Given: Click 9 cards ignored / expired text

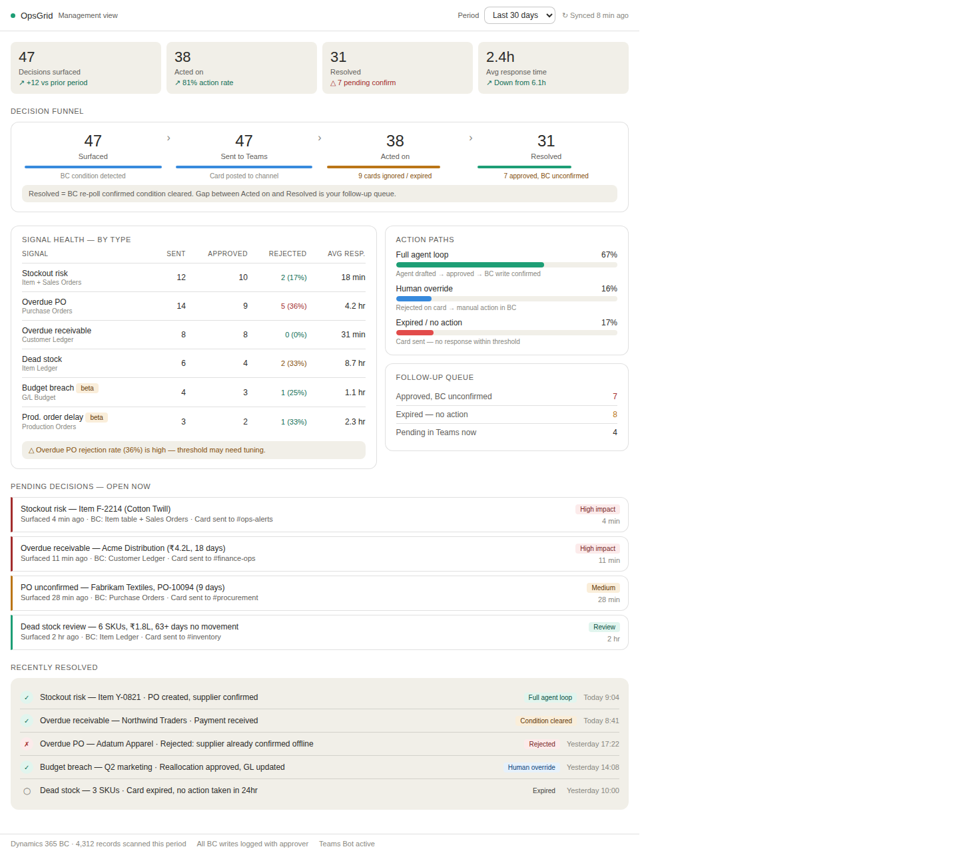Looking at the screenshot, I should point(395,176).
